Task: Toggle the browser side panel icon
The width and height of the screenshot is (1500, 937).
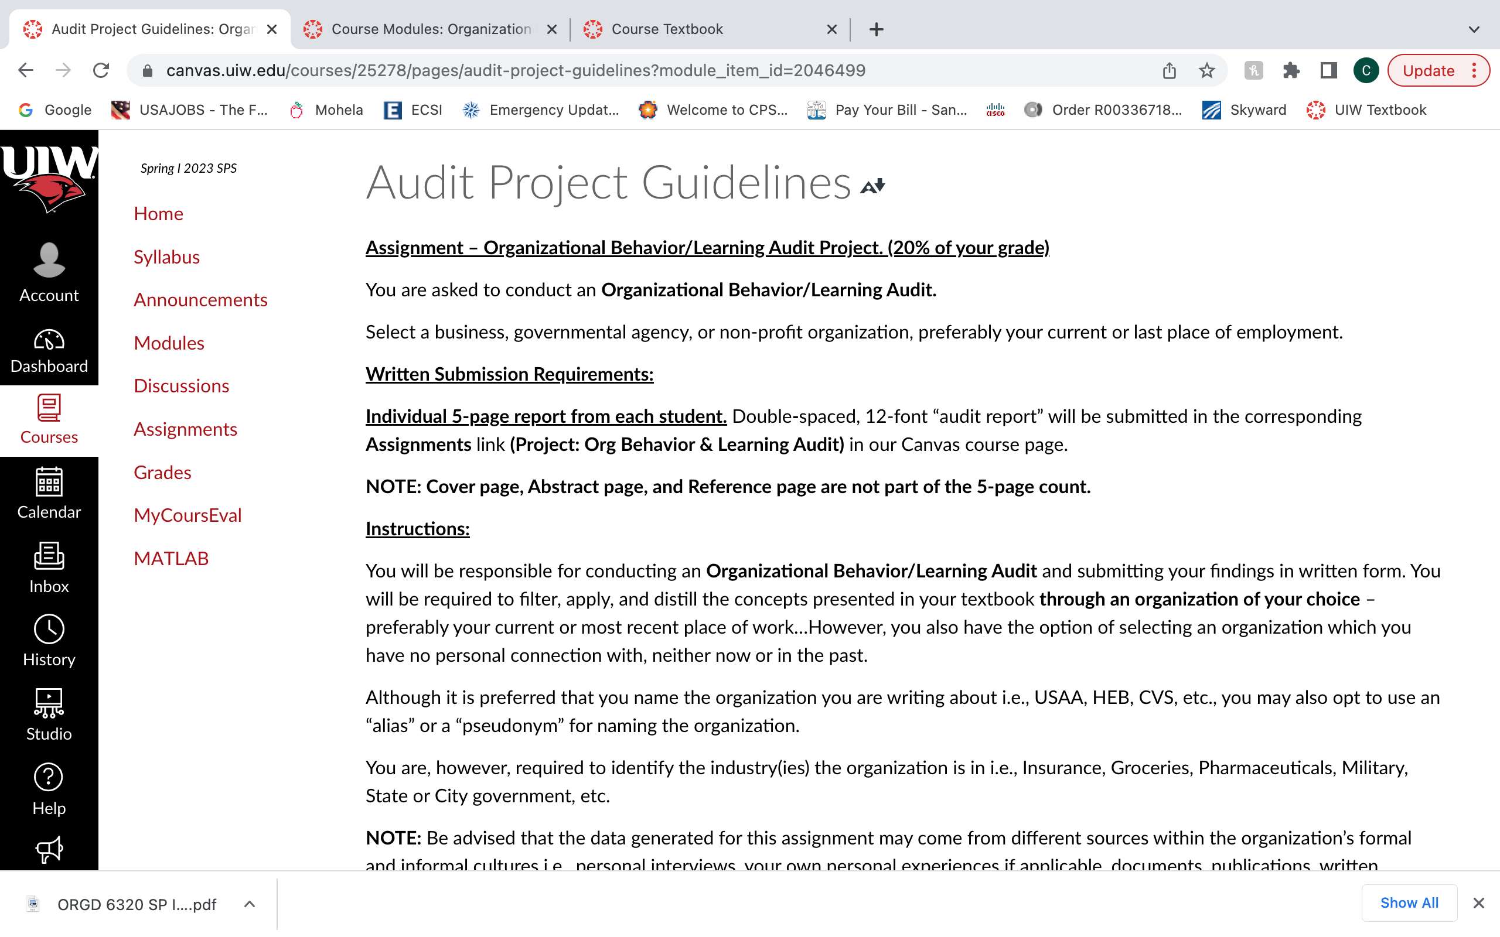Action: [1328, 71]
